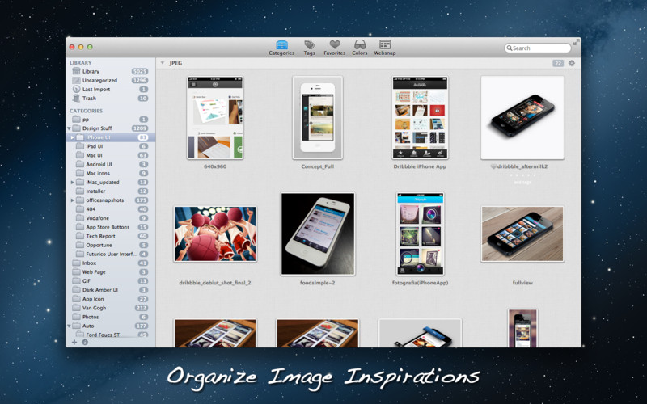This screenshot has width=647, height=404.
Task: Enter fullscreen using the corner arrows
Action: pyautogui.click(x=576, y=42)
